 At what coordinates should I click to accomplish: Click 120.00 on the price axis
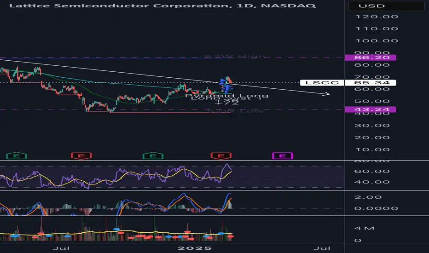click(376, 17)
